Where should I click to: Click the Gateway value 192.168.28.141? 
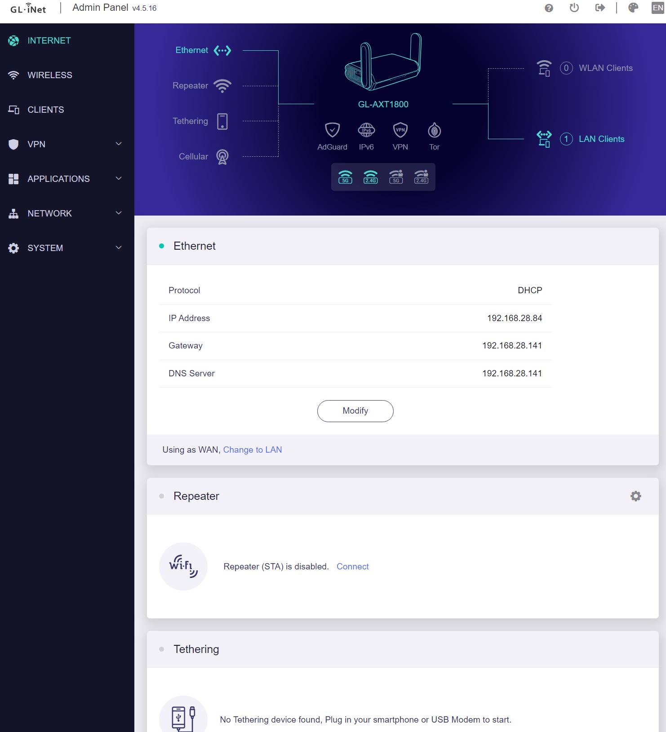(x=512, y=346)
